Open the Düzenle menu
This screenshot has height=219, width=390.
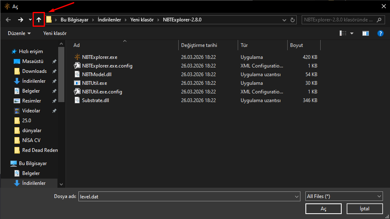19,33
